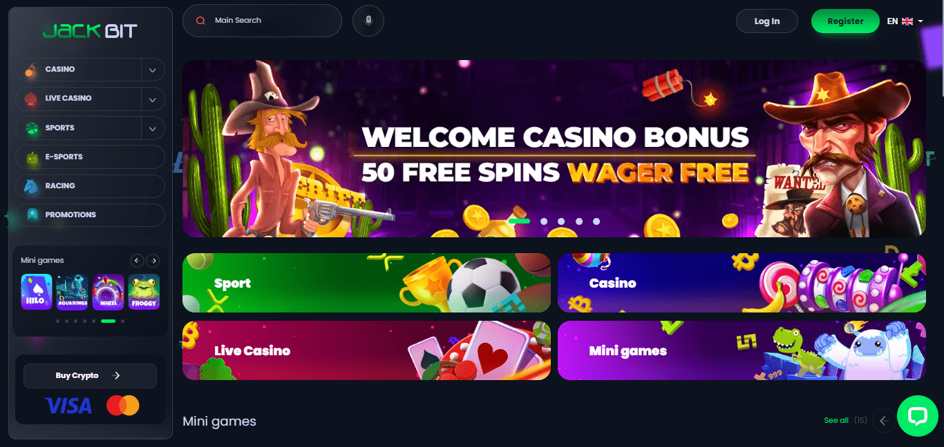Click the Register button
Image resolution: width=944 pixels, height=447 pixels.
point(844,21)
